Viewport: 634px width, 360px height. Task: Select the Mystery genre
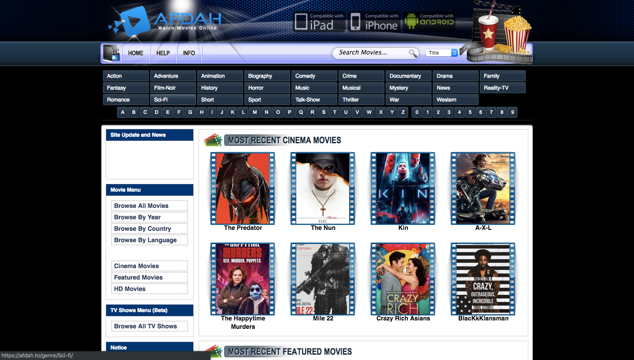point(409,88)
